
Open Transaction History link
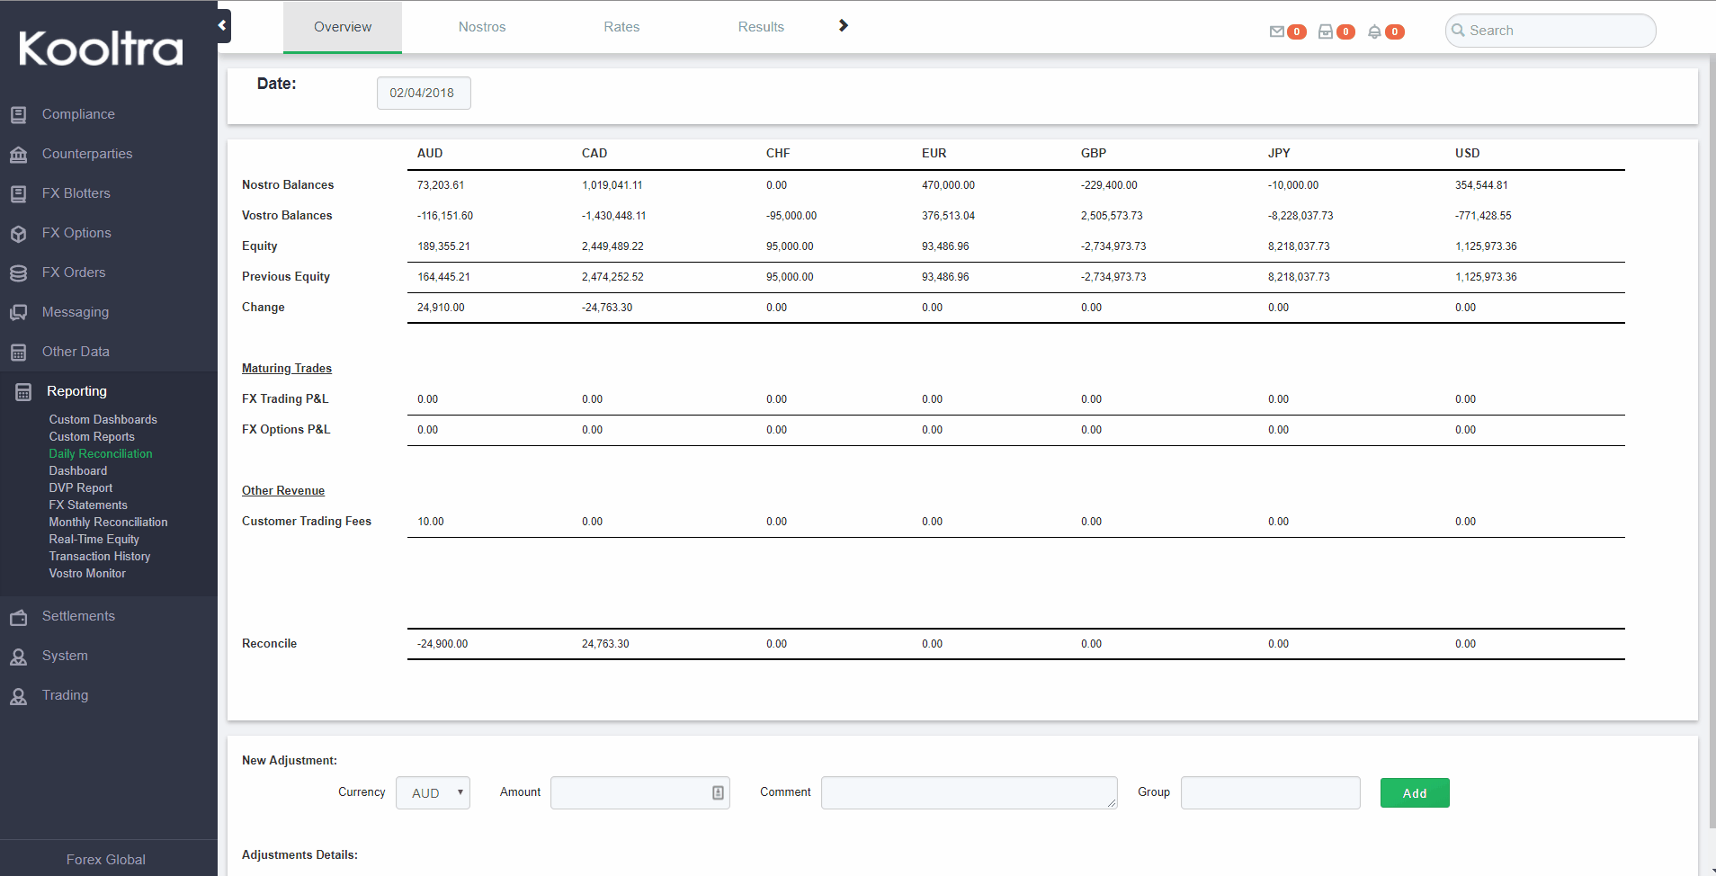point(100,557)
